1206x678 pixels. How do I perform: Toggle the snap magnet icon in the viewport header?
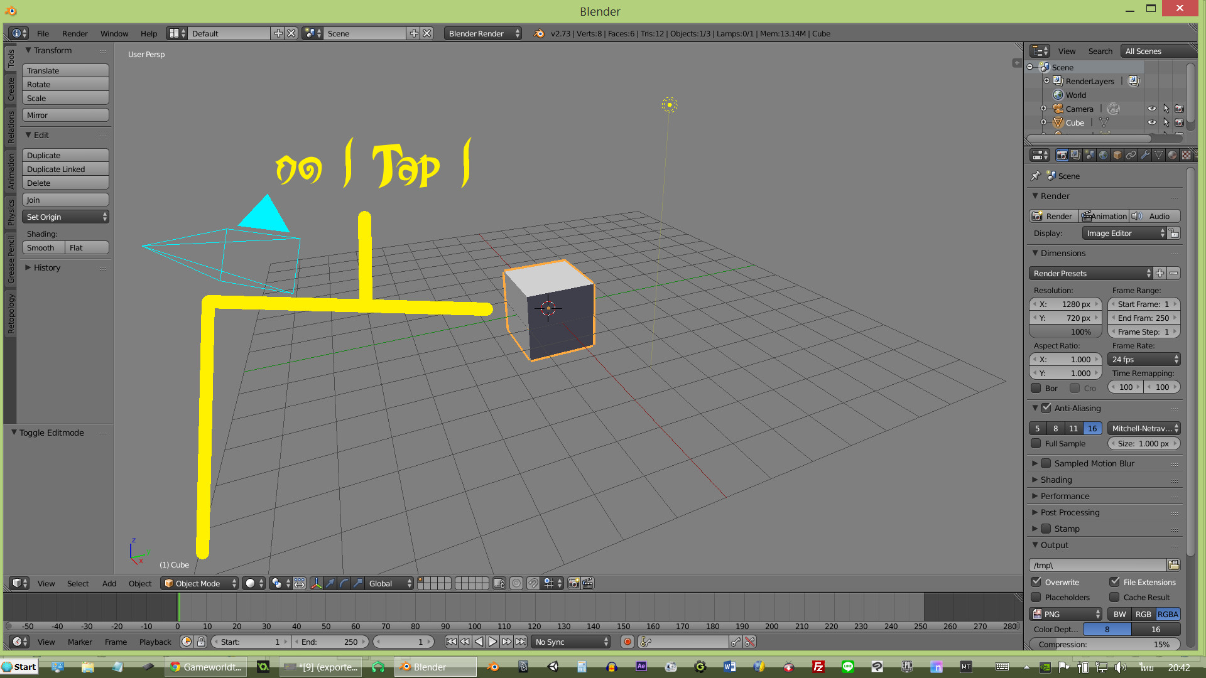coord(533,583)
